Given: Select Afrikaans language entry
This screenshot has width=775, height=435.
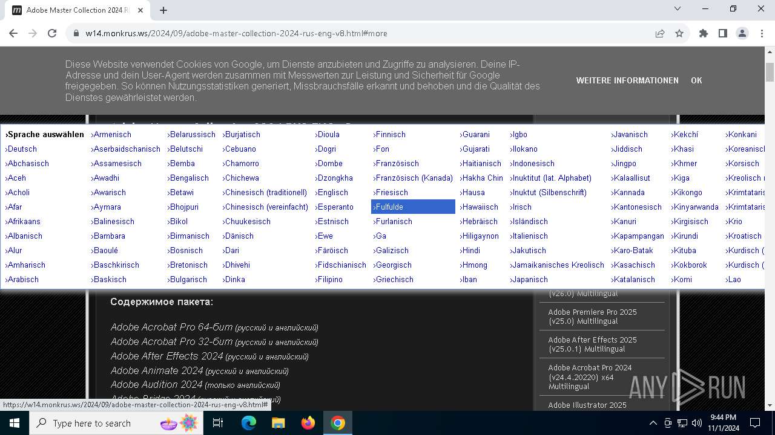Looking at the screenshot, I should (22, 221).
